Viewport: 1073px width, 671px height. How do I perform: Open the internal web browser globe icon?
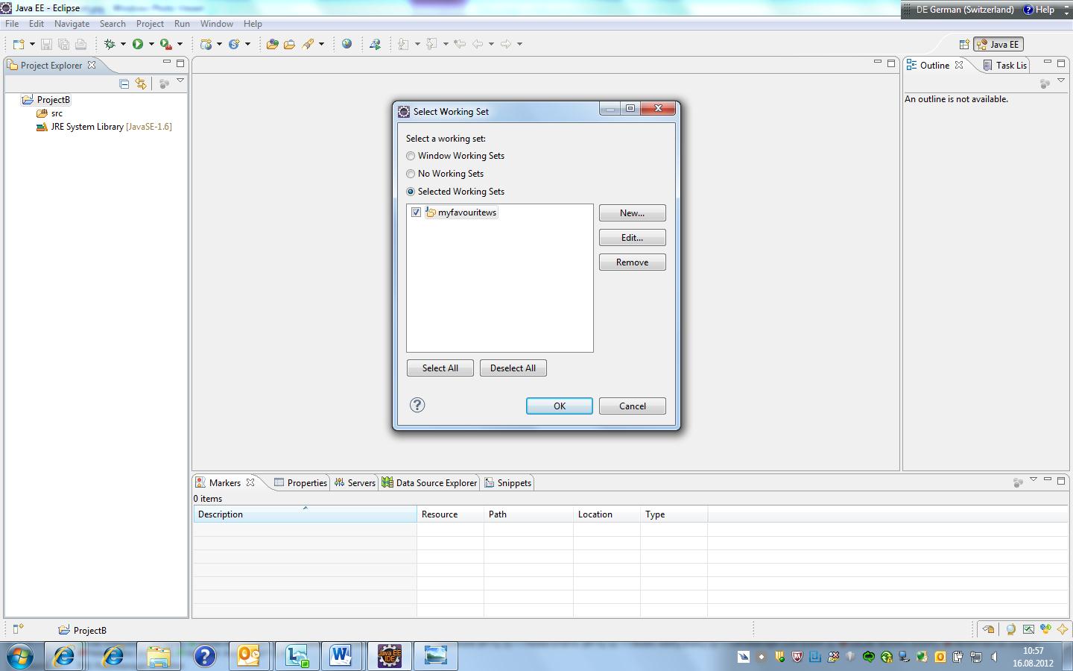pyautogui.click(x=347, y=43)
